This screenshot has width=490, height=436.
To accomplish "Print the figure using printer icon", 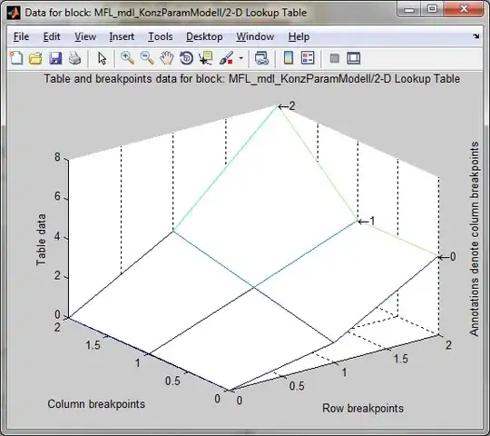I will point(75,58).
